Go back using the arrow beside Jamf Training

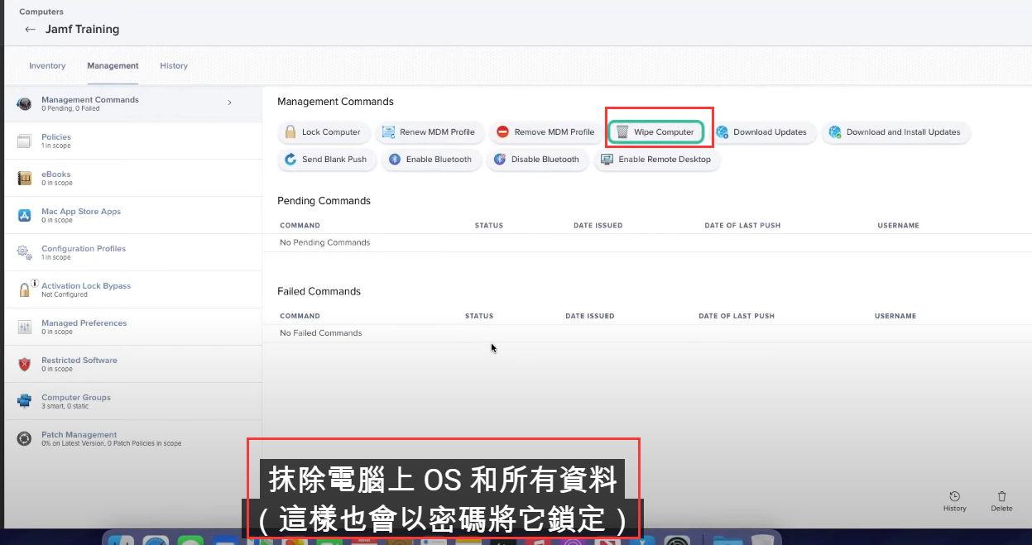(x=30, y=30)
